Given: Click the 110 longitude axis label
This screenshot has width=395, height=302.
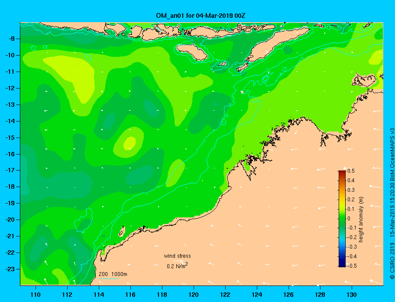Looking at the screenshot, I should (x=36, y=295).
